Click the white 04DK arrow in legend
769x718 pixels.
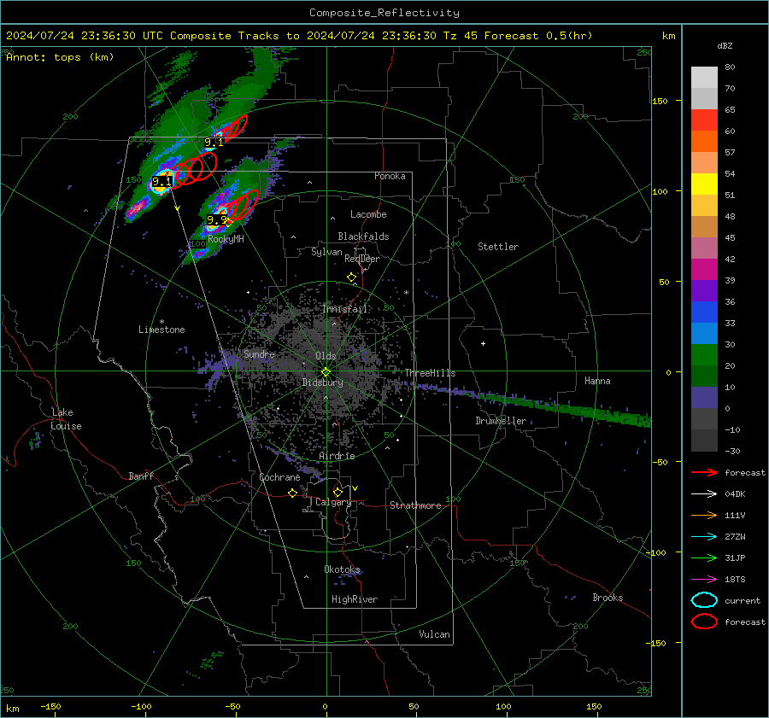coord(704,494)
